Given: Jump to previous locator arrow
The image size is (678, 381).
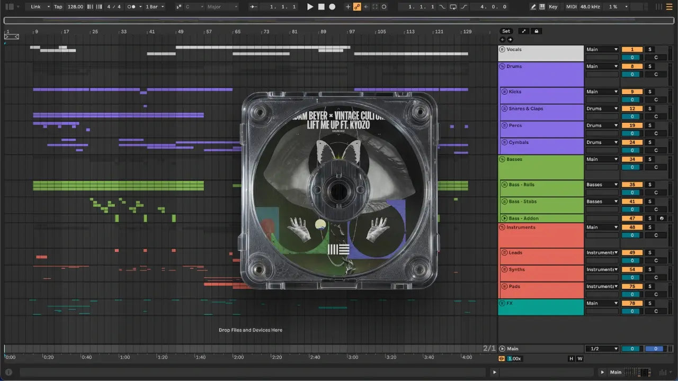Looking at the screenshot, I should 503,40.
